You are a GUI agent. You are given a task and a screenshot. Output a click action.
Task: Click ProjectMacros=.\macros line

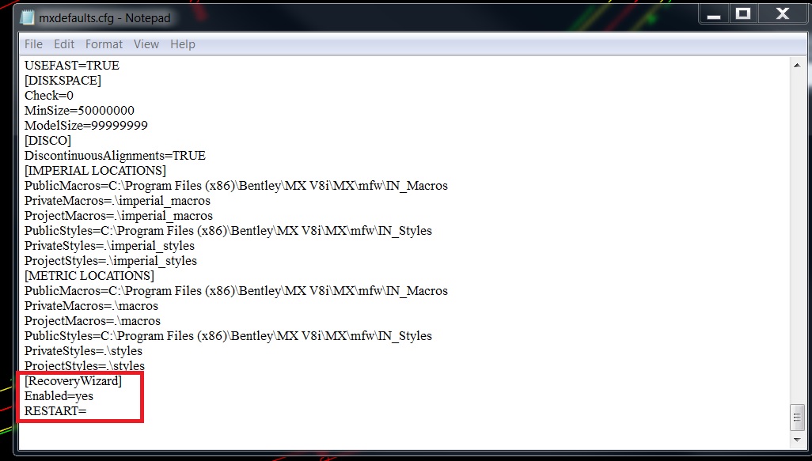click(93, 321)
